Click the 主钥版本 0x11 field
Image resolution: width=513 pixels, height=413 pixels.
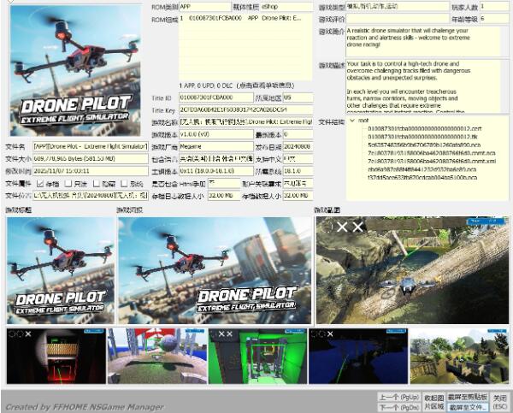216,171
